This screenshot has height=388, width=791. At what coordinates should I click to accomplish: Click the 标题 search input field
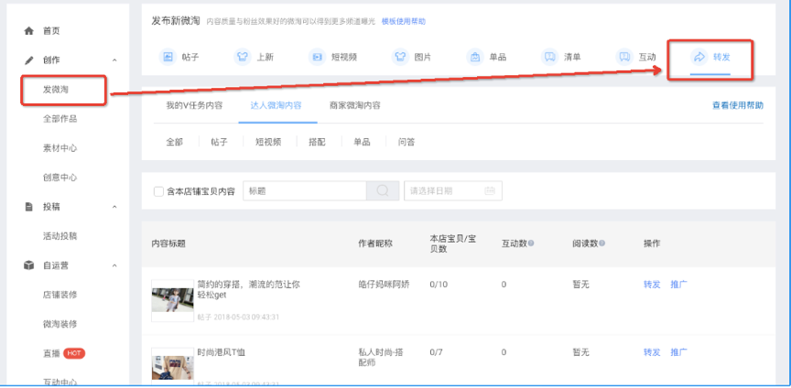305,190
